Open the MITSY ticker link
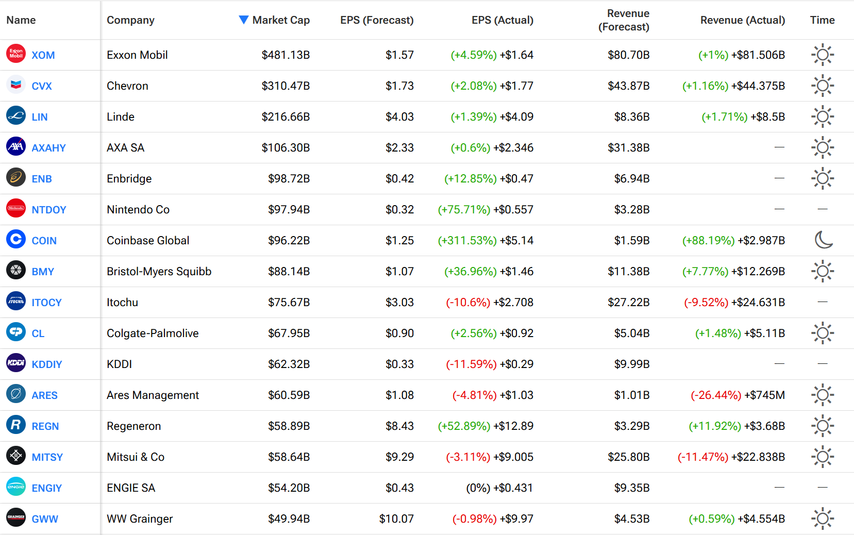Viewport: 854px width, 535px height. [47, 457]
